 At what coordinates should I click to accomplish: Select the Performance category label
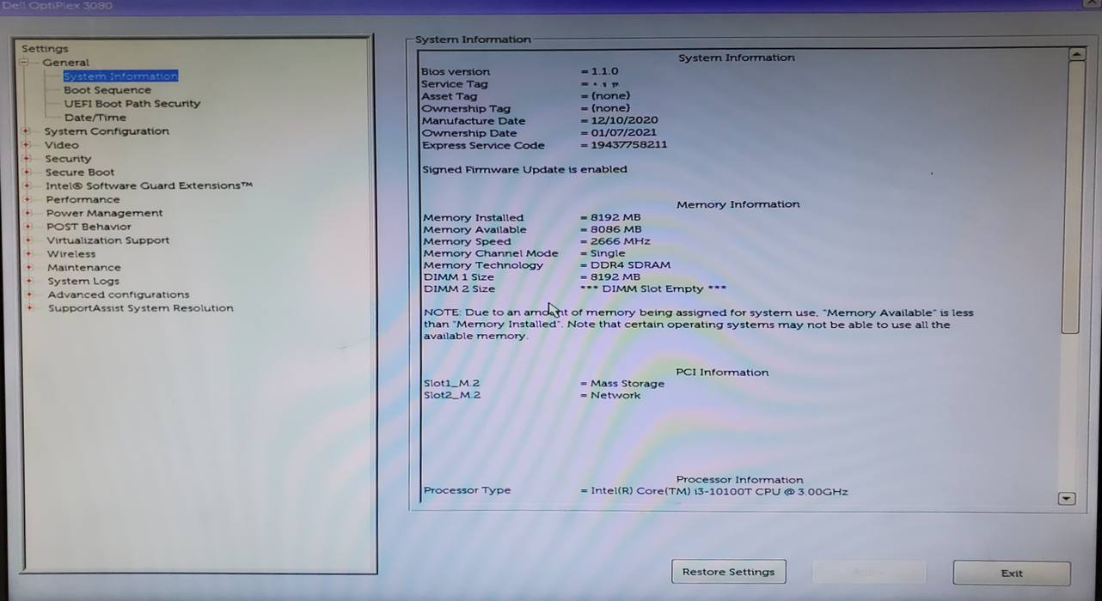(x=83, y=199)
